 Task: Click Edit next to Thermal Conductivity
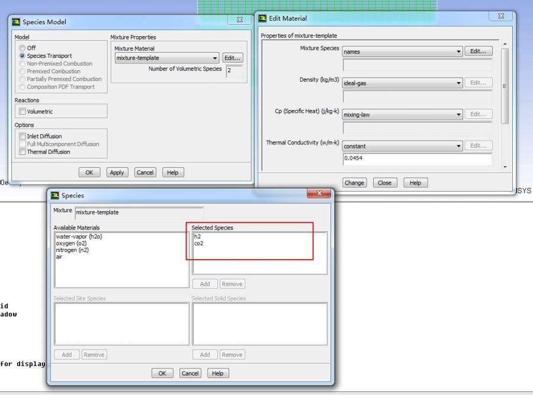coord(479,146)
